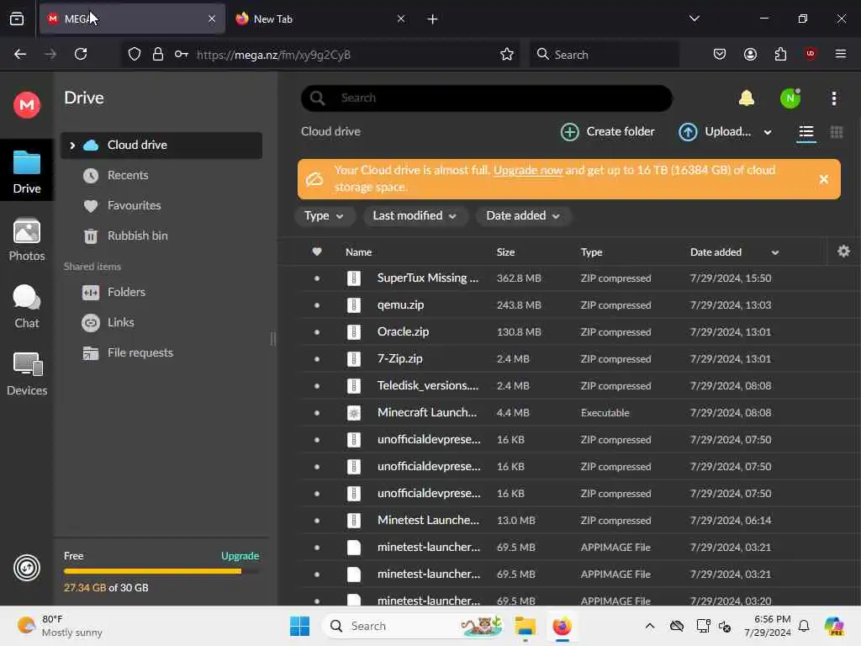Dismiss the storage almost full banner
This screenshot has width=861, height=646.
823,179
